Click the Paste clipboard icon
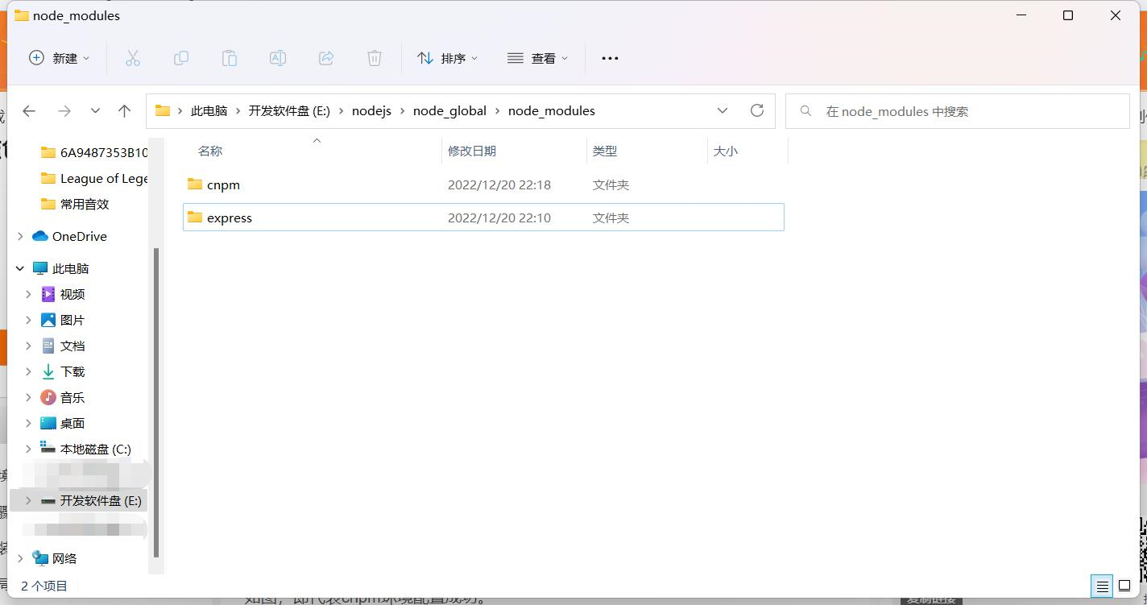 tap(230, 58)
